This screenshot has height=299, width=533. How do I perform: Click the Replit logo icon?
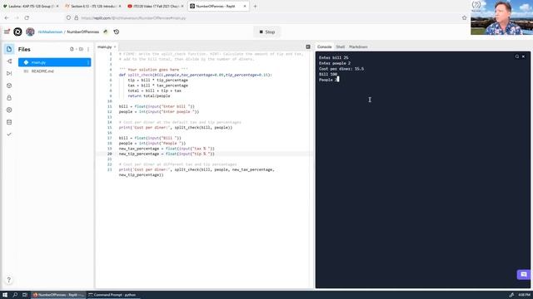17,32
